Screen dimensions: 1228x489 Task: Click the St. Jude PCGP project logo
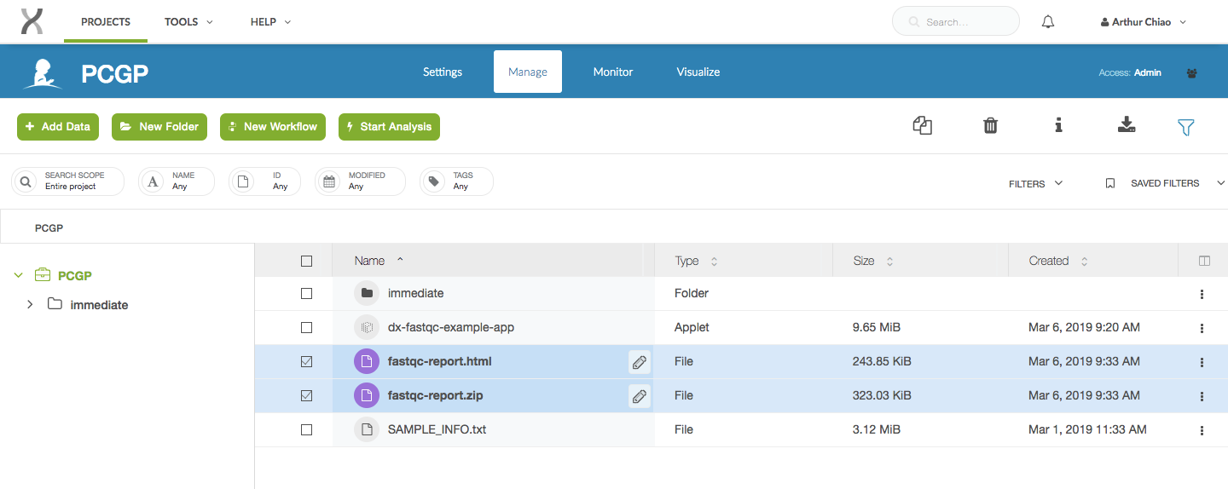pos(43,73)
